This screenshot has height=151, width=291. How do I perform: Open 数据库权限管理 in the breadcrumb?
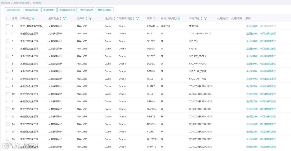pyautogui.click(x=21, y=3)
